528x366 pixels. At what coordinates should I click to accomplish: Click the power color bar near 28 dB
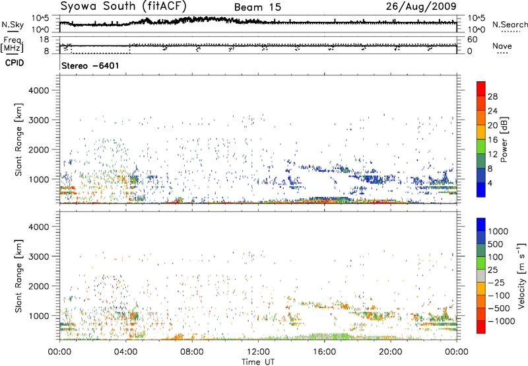481,96
